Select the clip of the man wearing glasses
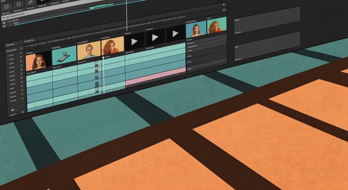The width and height of the screenshot is (348, 190). [x=89, y=51]
